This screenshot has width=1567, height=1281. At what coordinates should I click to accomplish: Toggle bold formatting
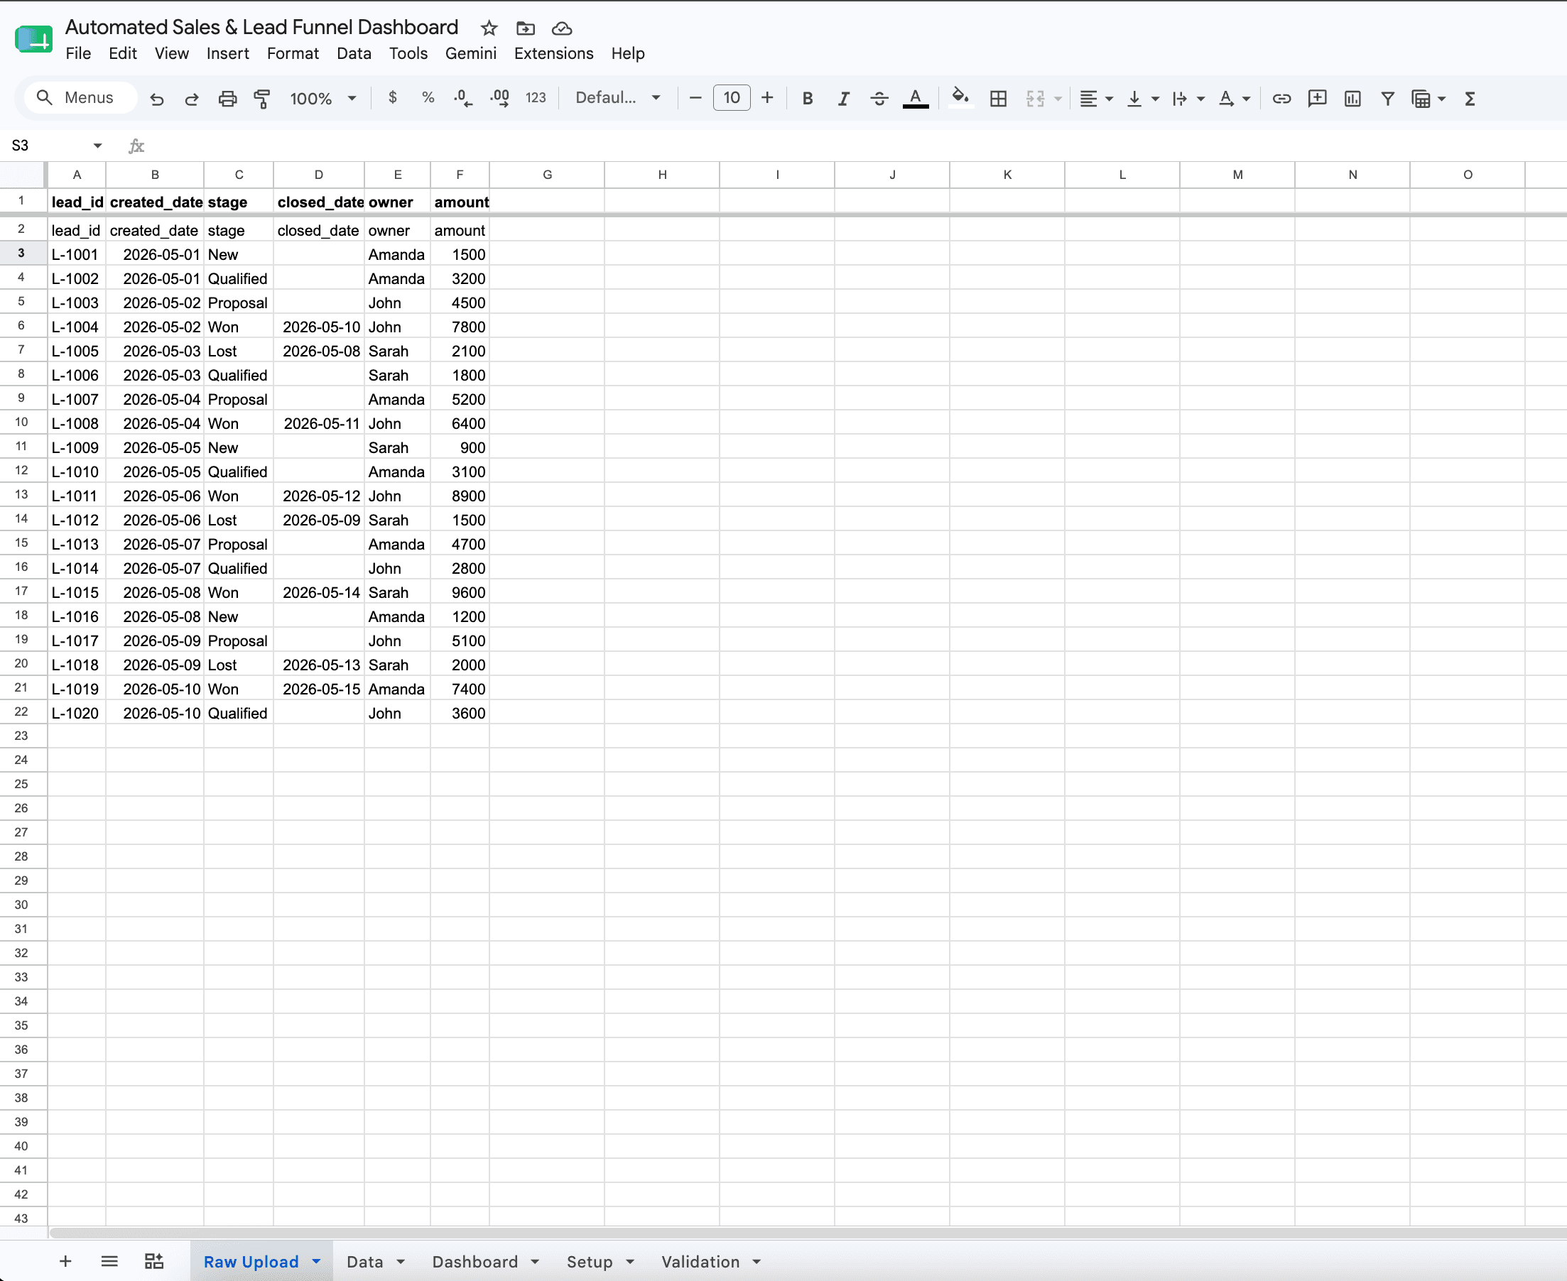click(808, 98)
